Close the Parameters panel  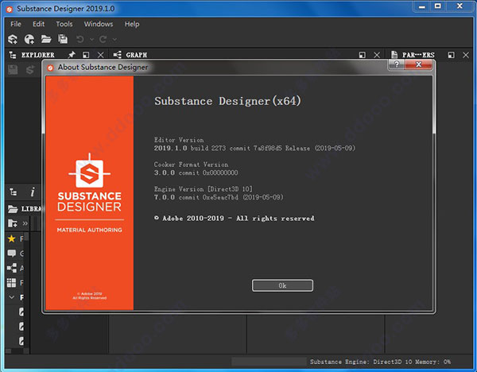click(466, 55)
